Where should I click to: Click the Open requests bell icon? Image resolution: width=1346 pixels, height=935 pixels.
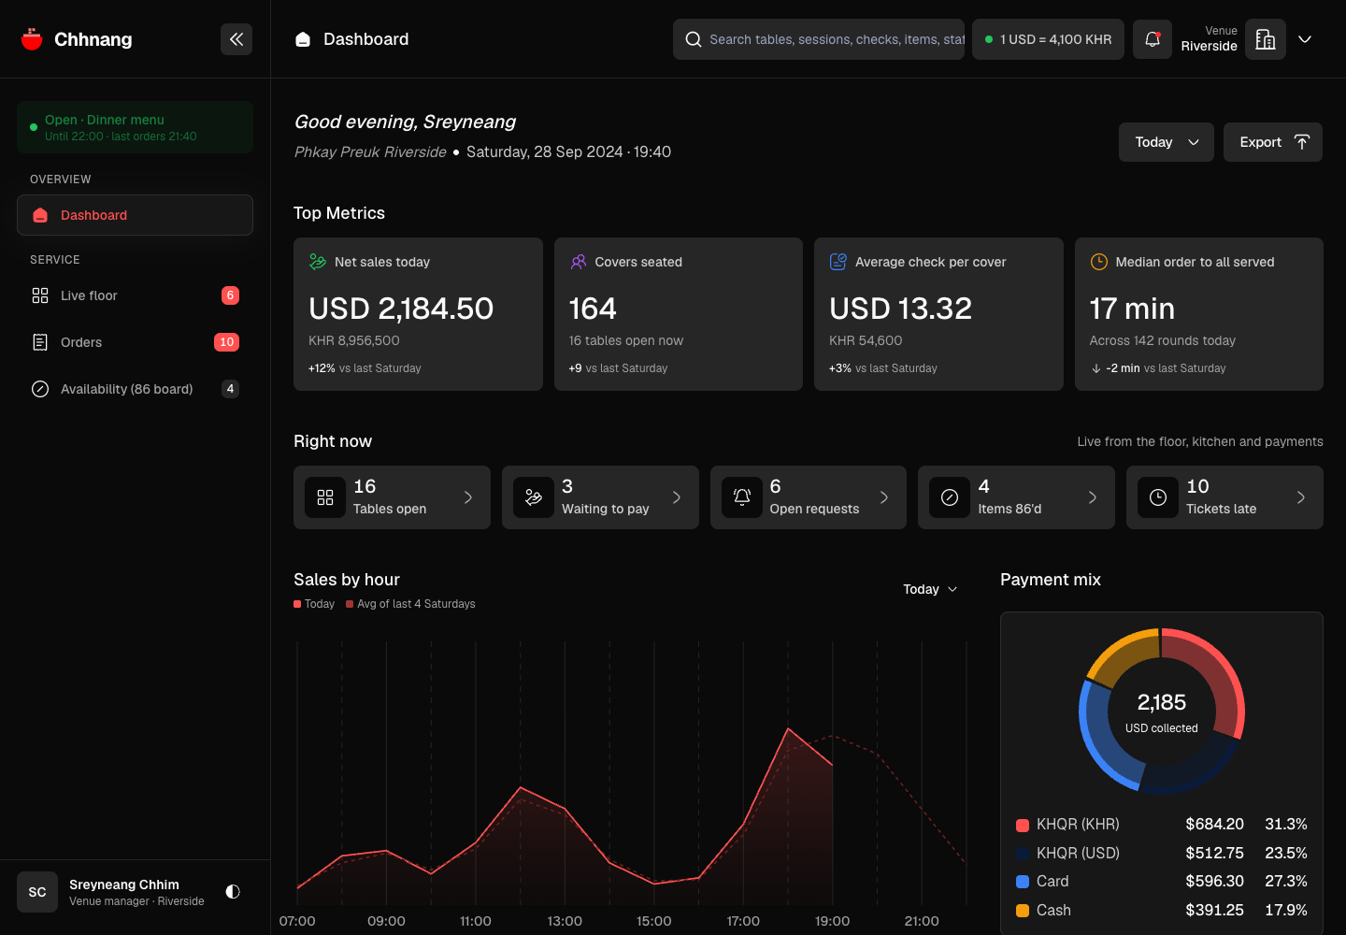pos(742,497)
